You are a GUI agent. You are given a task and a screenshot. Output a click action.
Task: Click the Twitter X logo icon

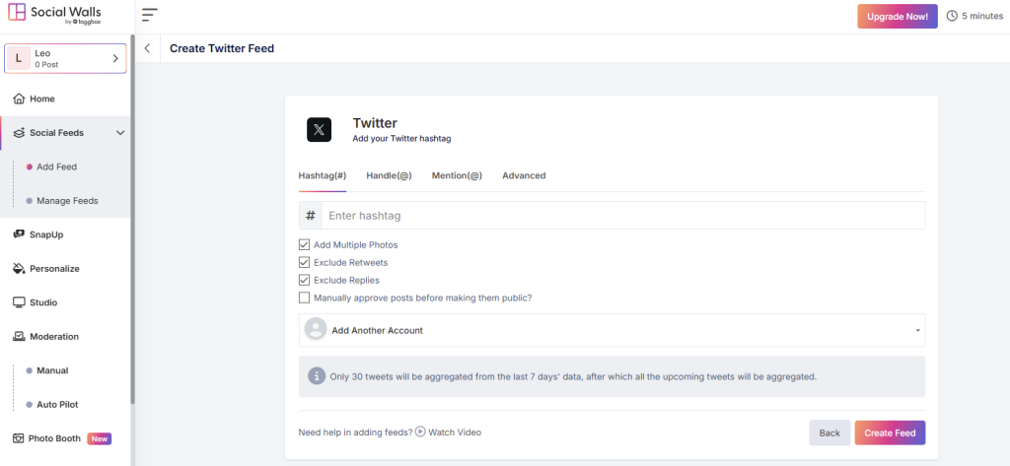[320, 130]
